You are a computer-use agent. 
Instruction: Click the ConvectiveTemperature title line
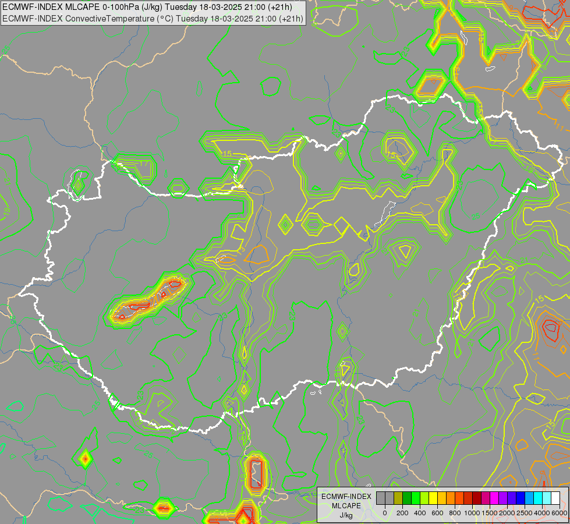pyautogui.click(x=153, y=19)
